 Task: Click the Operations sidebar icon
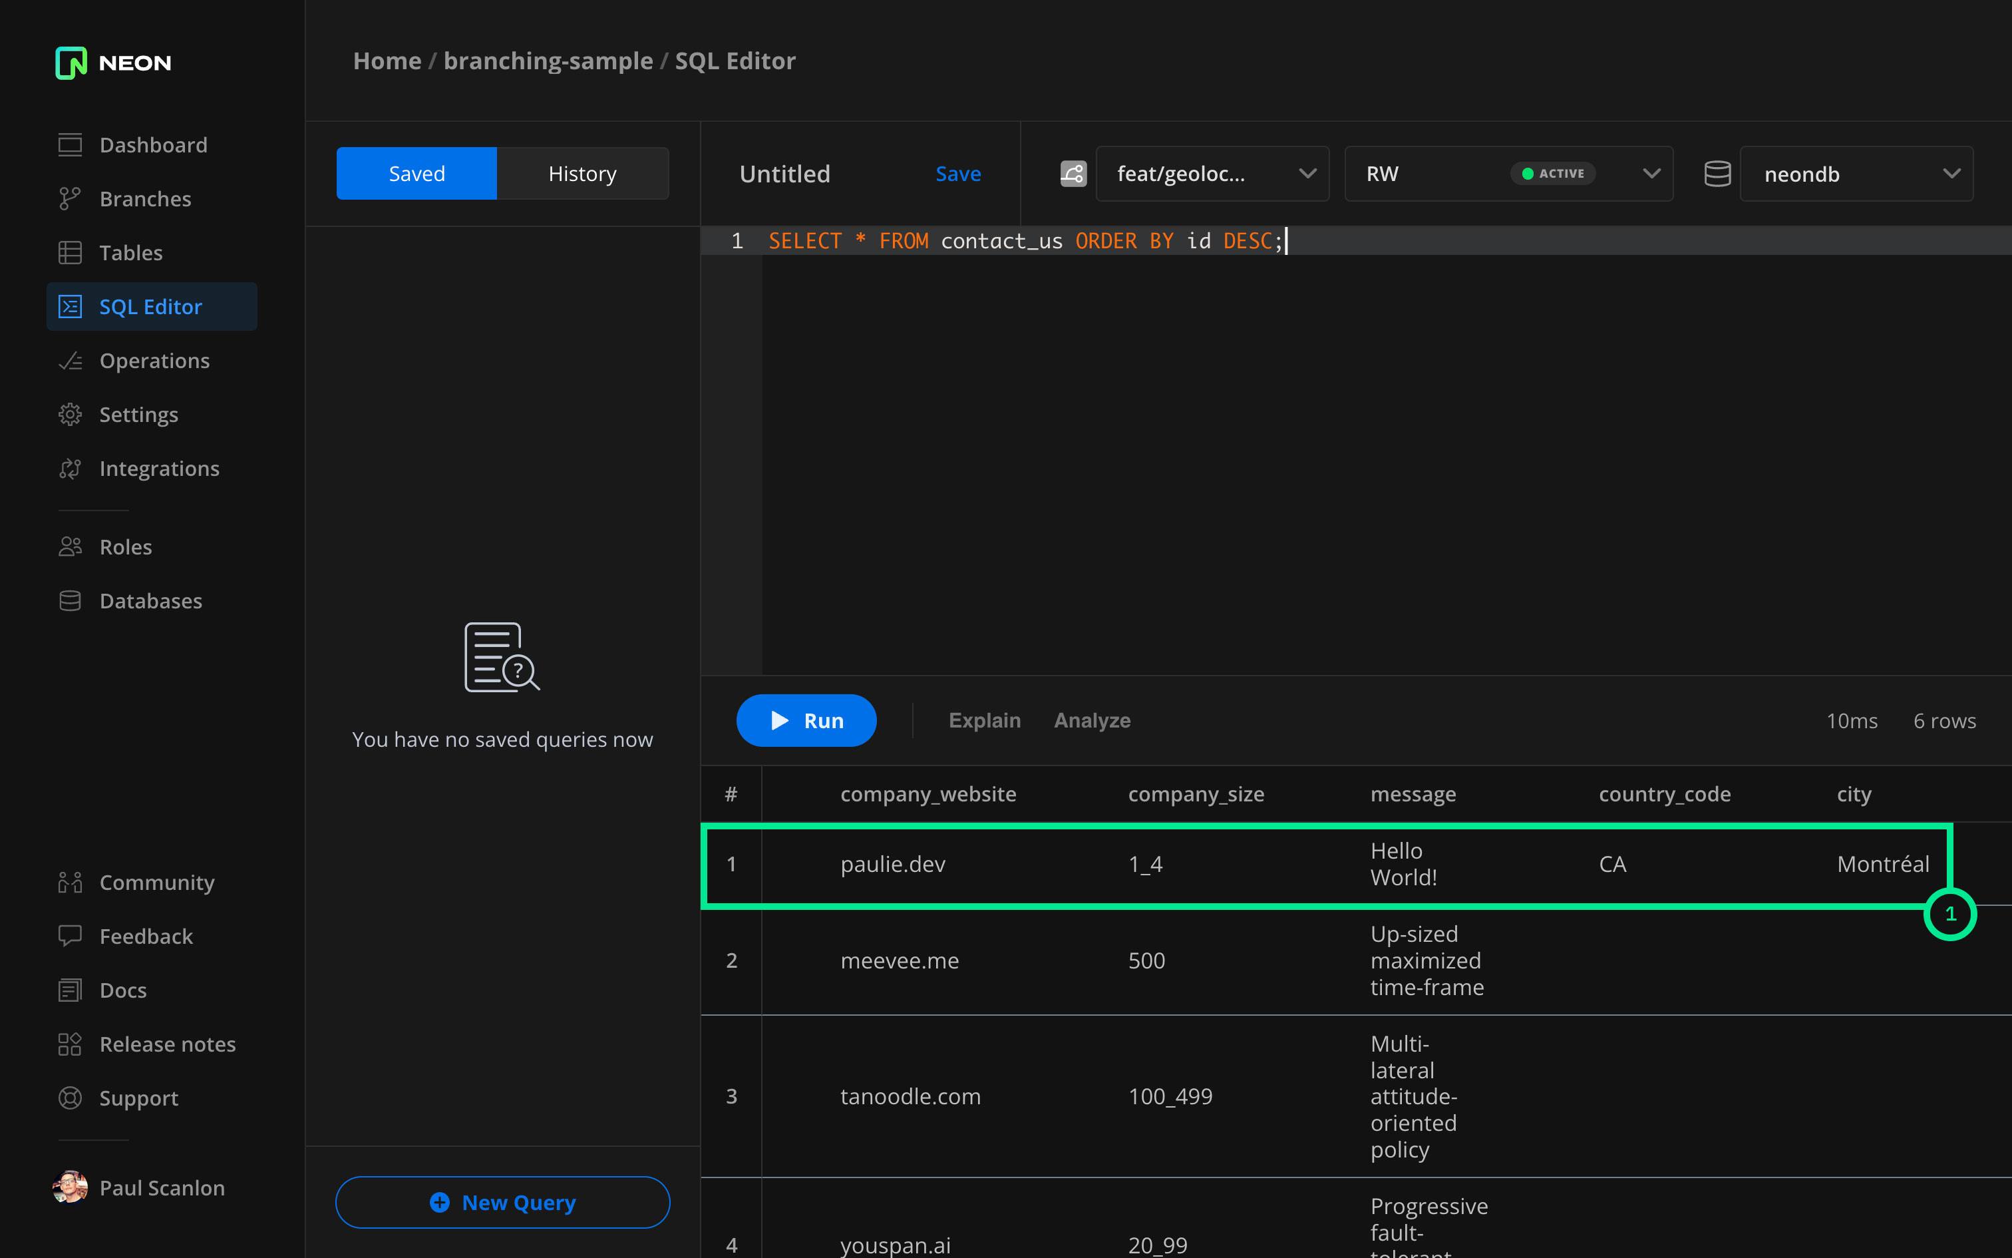(x=70, y=360)
